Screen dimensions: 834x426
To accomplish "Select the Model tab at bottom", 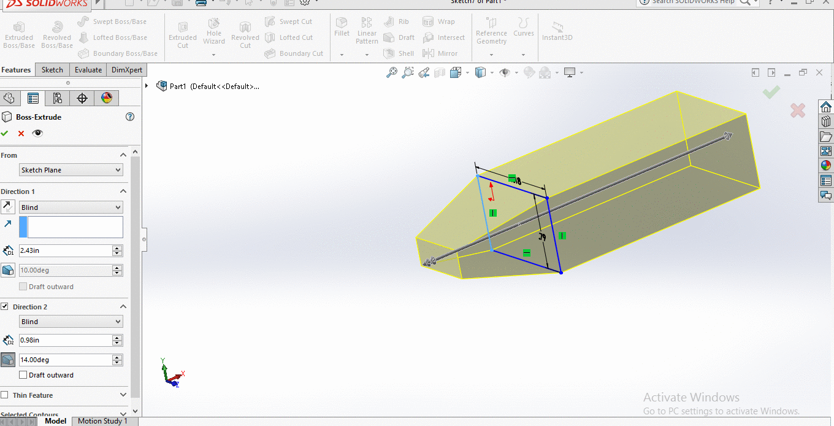I will [x=55, y=421].
